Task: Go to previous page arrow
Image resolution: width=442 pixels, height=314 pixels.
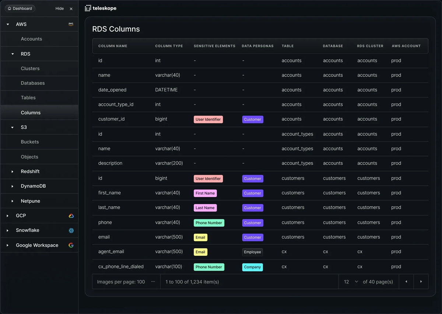Action: point(406,282)
